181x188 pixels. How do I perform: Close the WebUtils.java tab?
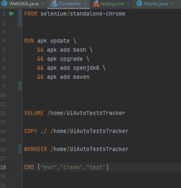coord(43,4)
